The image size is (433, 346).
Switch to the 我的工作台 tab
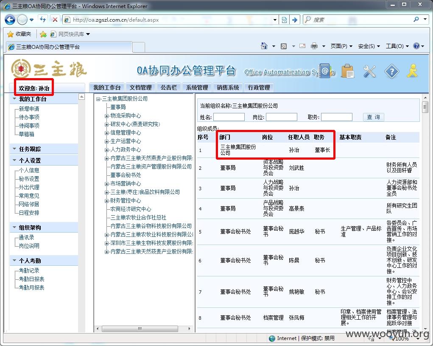pos(107,87)
